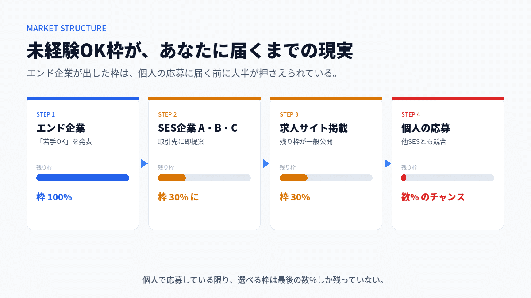Screen dimensions: 531x298
Task: Click the red progress dot in Step 4
Action: (404, 178)
